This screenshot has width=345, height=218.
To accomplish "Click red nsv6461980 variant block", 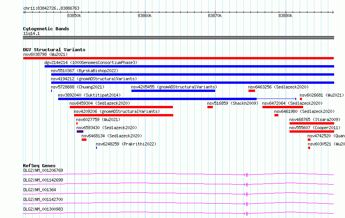I will click(x=276, y=115).
